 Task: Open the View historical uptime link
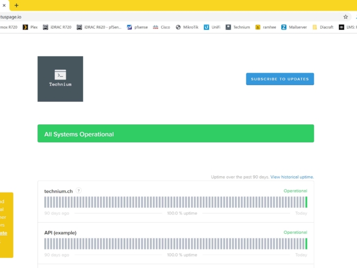tap(292, 177)
